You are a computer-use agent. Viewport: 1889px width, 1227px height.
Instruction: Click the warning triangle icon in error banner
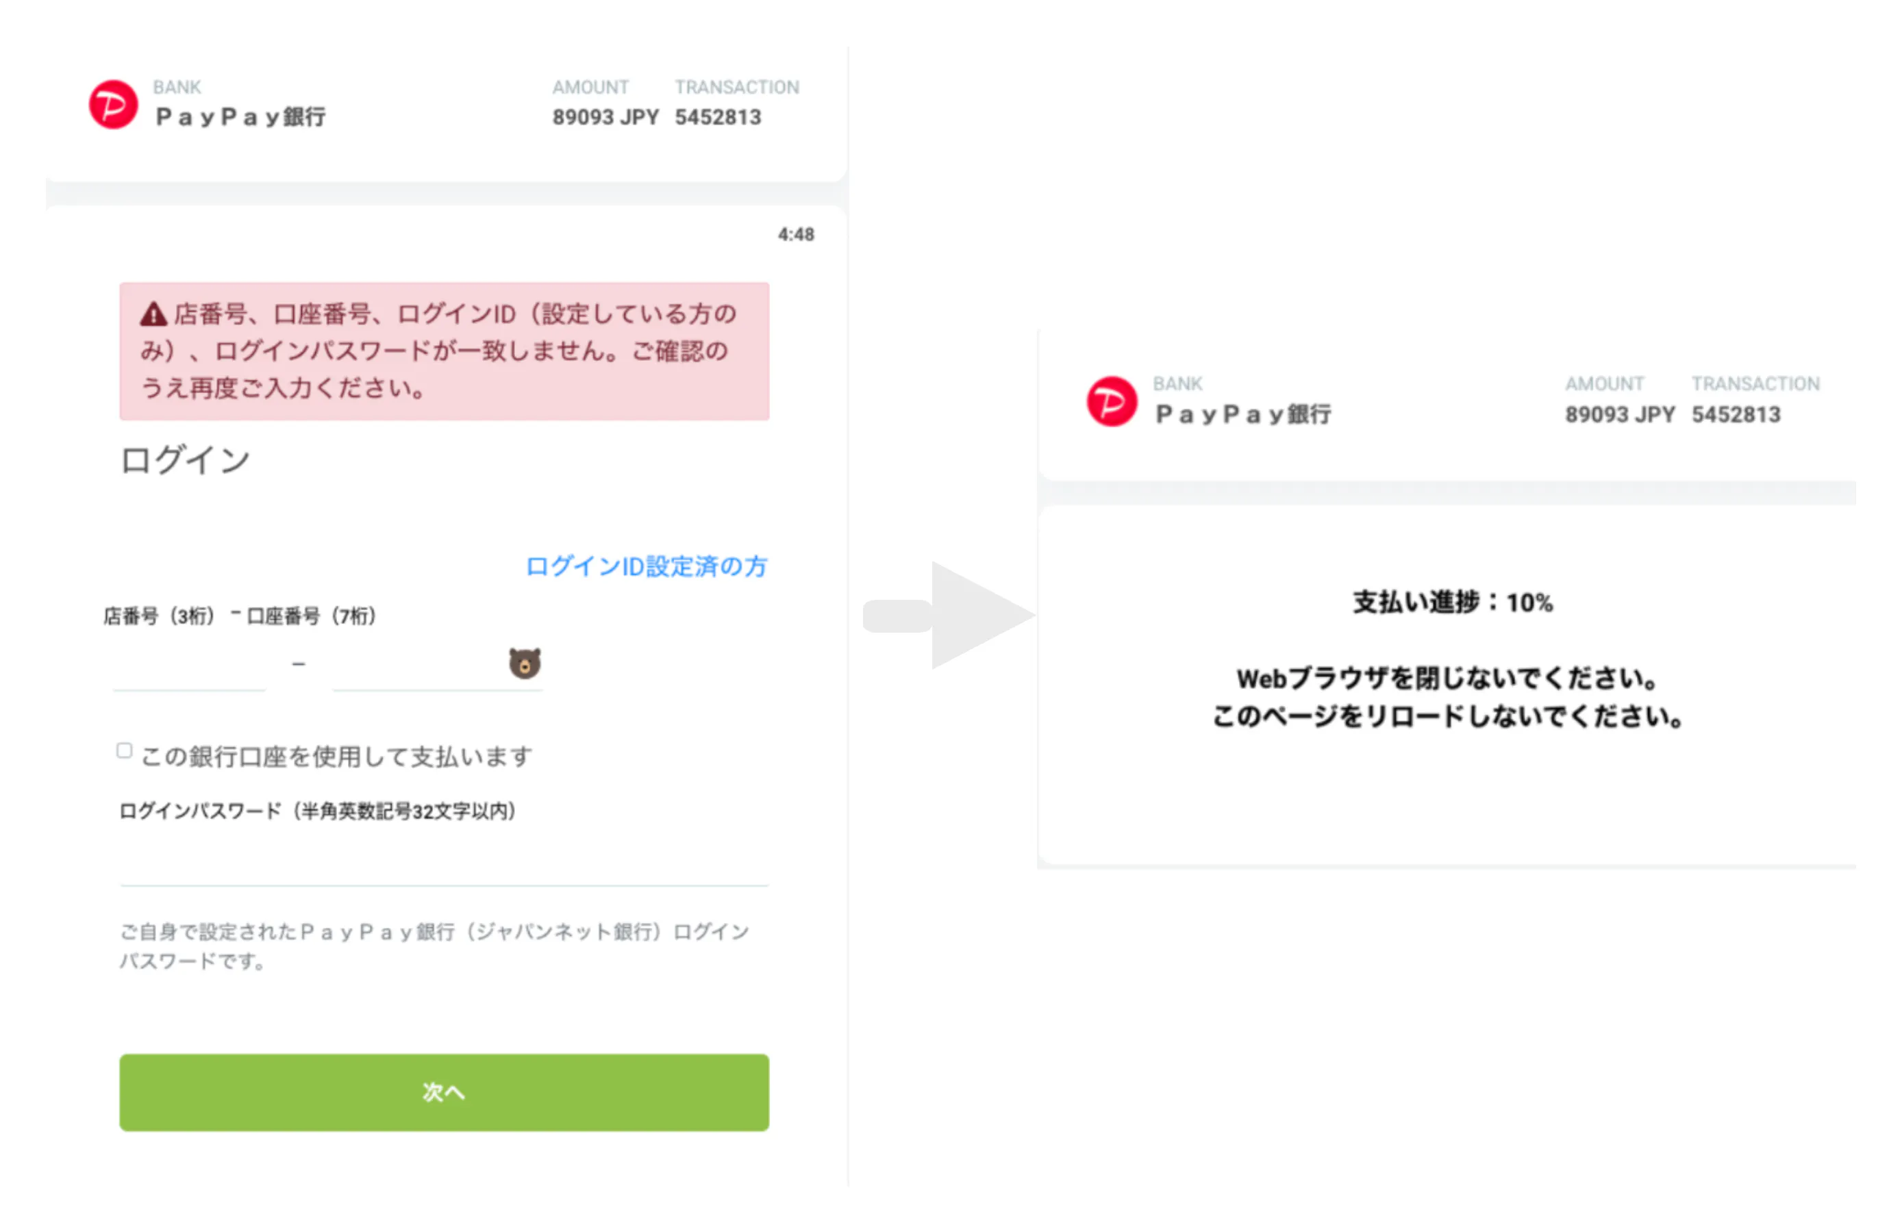point(153,315)
